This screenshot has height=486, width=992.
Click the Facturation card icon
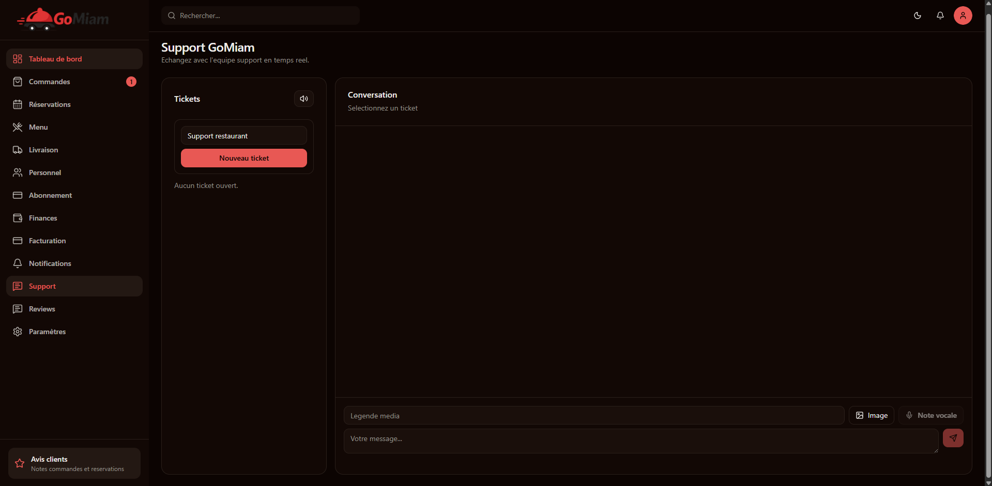tap(18, 241)
